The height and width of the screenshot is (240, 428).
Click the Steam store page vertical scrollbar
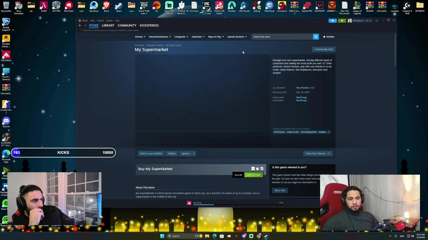(x=396, y=50)
